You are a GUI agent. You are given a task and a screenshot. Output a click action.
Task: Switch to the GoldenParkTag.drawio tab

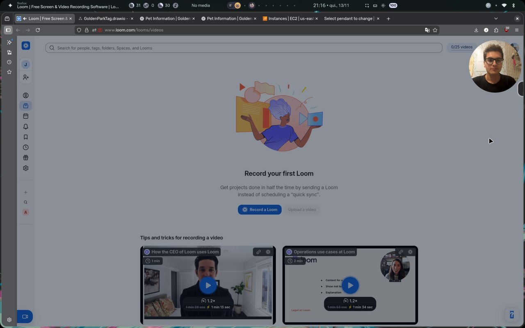pos(106,18)
